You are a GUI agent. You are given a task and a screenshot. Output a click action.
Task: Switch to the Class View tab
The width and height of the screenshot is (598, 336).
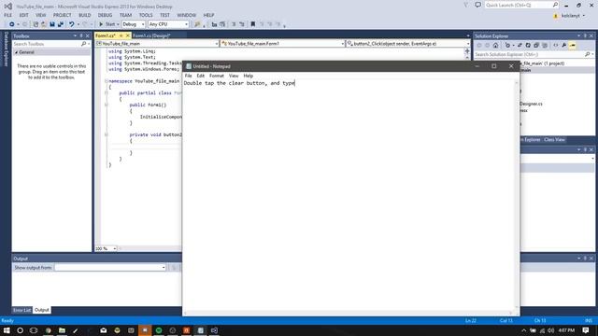pos(554,140)
